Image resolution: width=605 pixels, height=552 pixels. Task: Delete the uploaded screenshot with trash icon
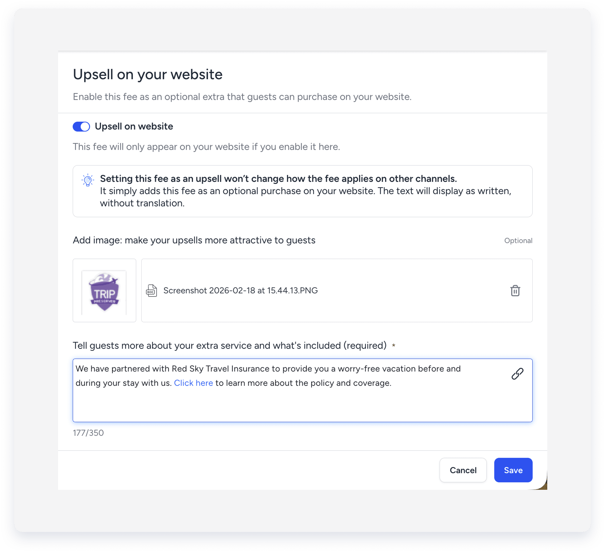515,291
